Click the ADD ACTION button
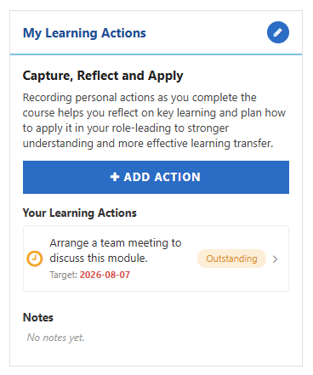Viewport: 313px width, 375px height. (x=156, y=177)
